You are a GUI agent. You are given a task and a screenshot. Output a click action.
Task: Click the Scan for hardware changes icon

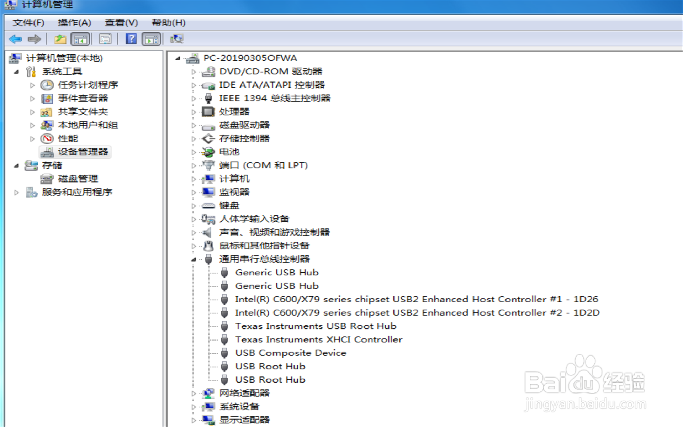click(176, 39)
